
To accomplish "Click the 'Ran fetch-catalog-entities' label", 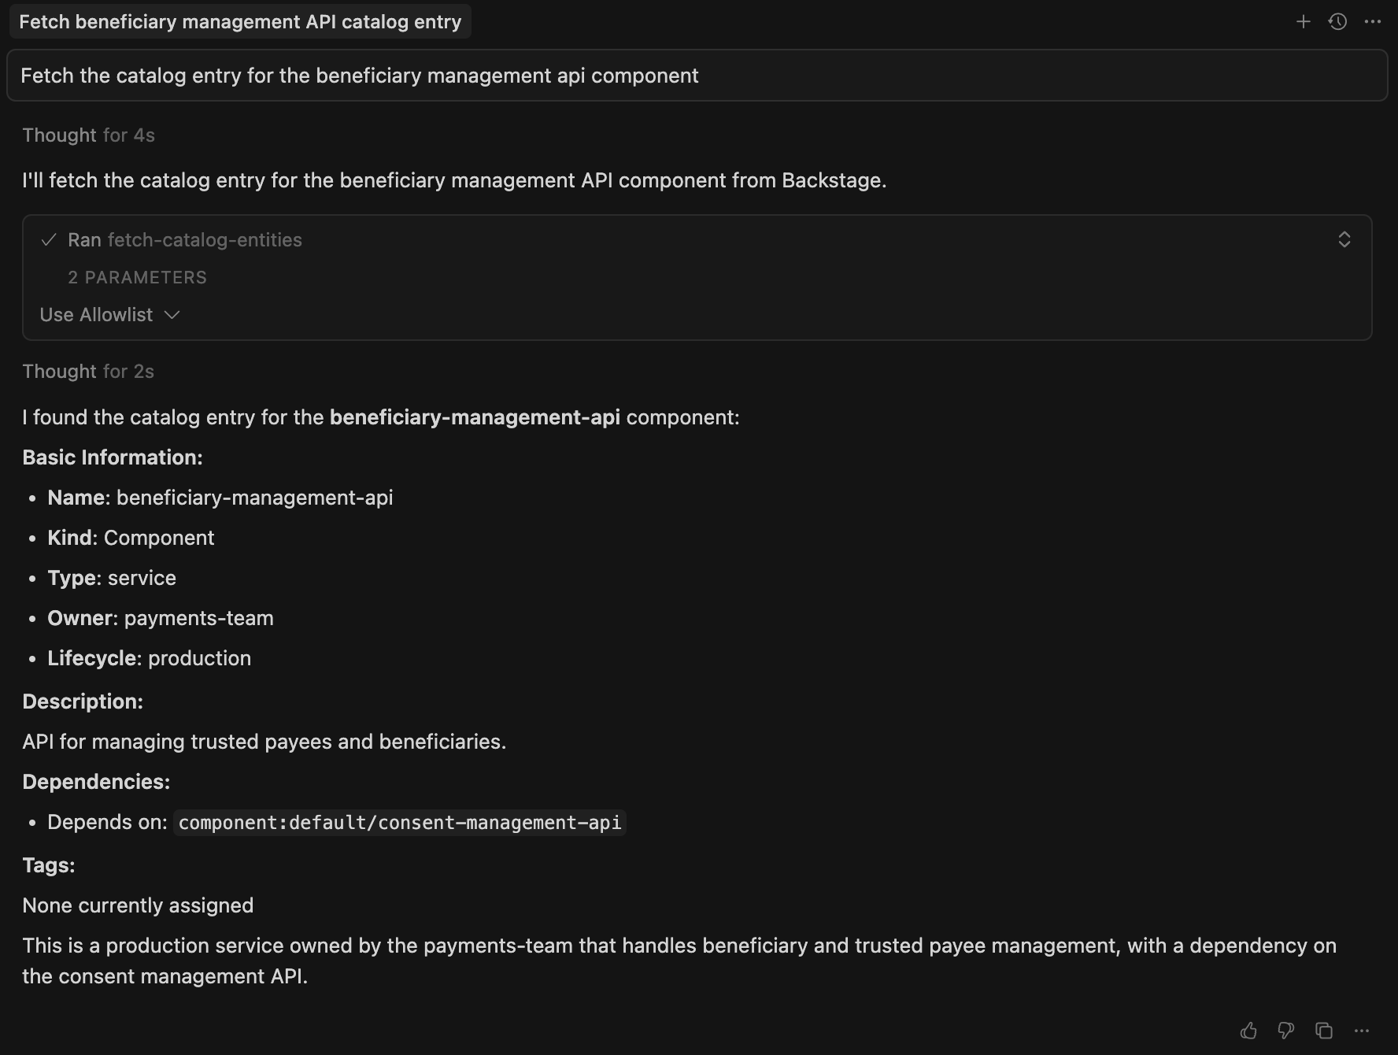I will [183, 239].
